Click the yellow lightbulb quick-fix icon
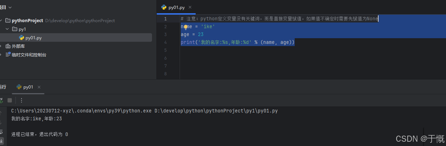 point(186,27)
